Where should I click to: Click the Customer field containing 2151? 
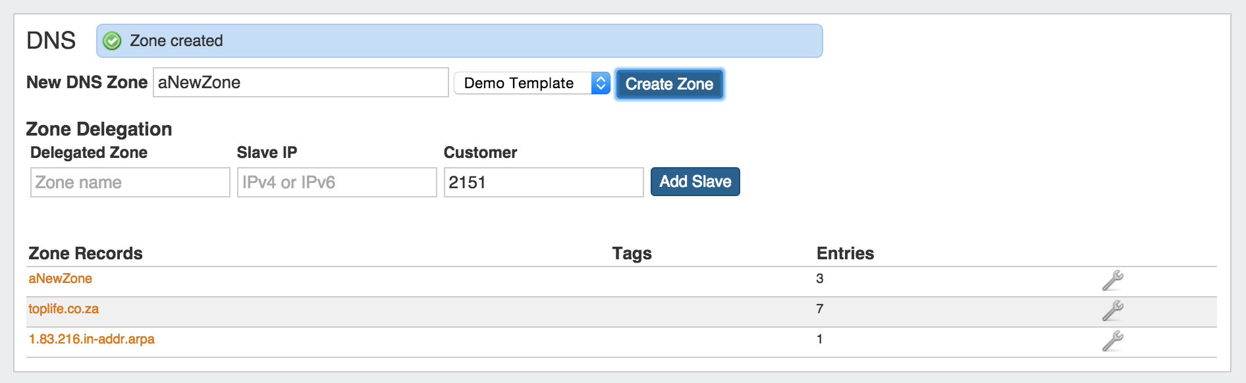click(x=543, y=182)
